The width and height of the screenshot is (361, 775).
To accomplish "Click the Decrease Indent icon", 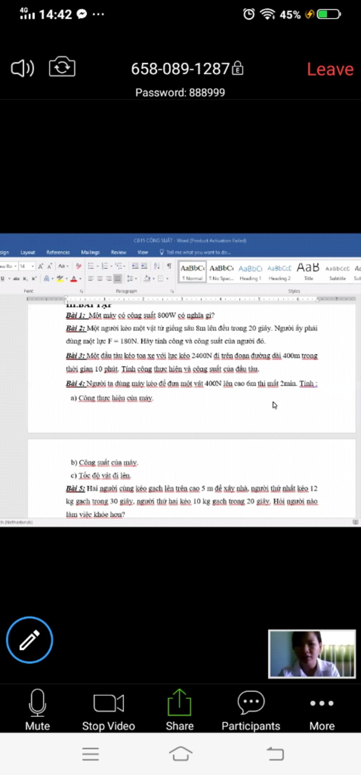I will tap(135, 266).
